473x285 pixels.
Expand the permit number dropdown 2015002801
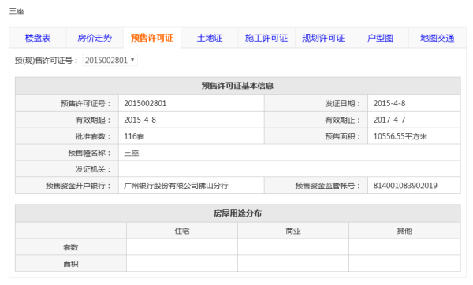pyautogui.click(x=110, y=61)
